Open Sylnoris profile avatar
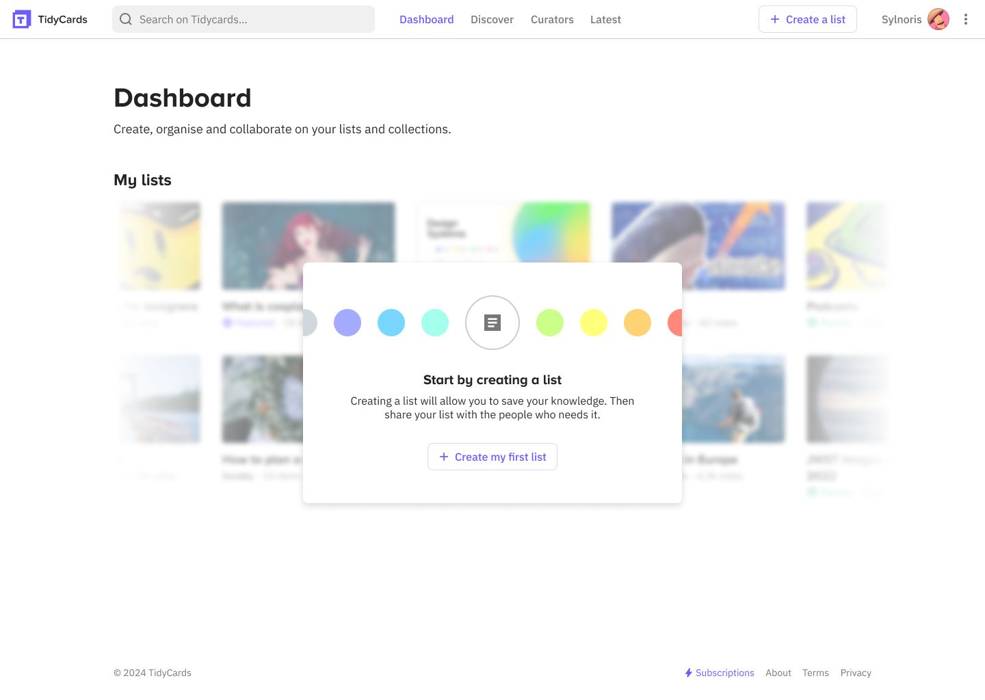Image resolution: width=985 pixels, height=700 pixels. [x=938, y=19]
